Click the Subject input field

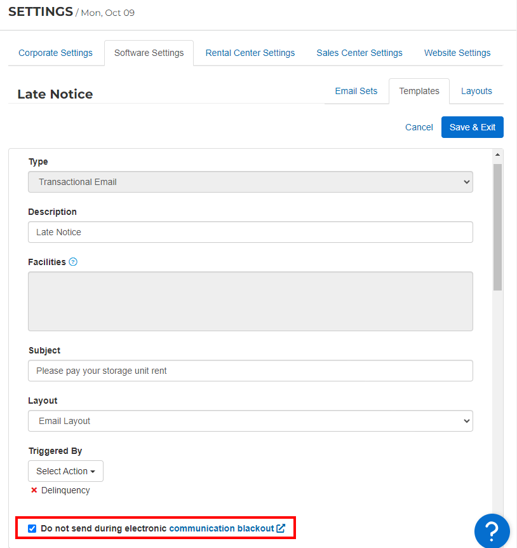(x=250, y=371)
